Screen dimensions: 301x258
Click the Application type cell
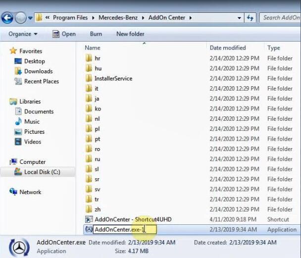pos(282,230)
